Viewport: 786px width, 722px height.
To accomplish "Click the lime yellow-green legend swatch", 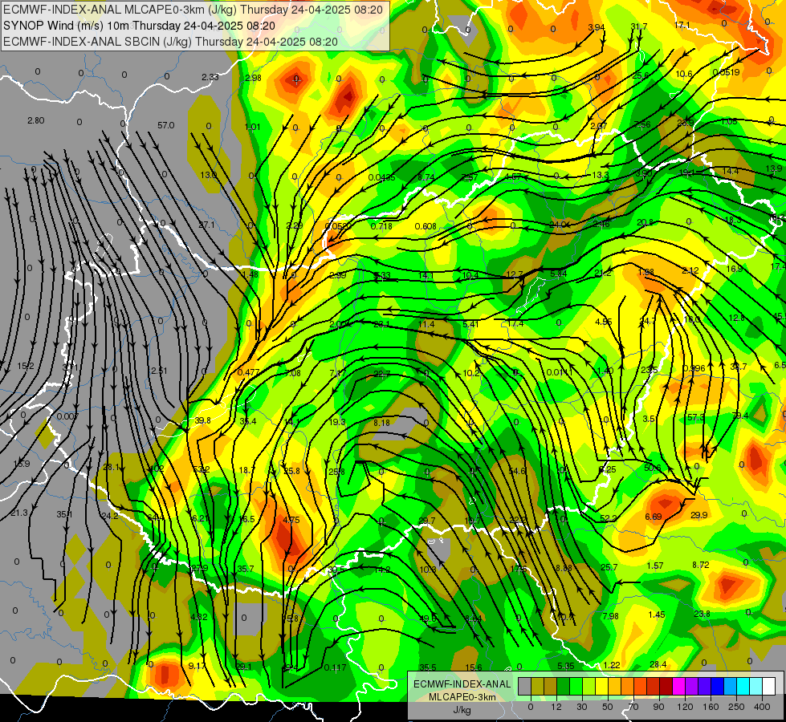I will tap(588, 687).
